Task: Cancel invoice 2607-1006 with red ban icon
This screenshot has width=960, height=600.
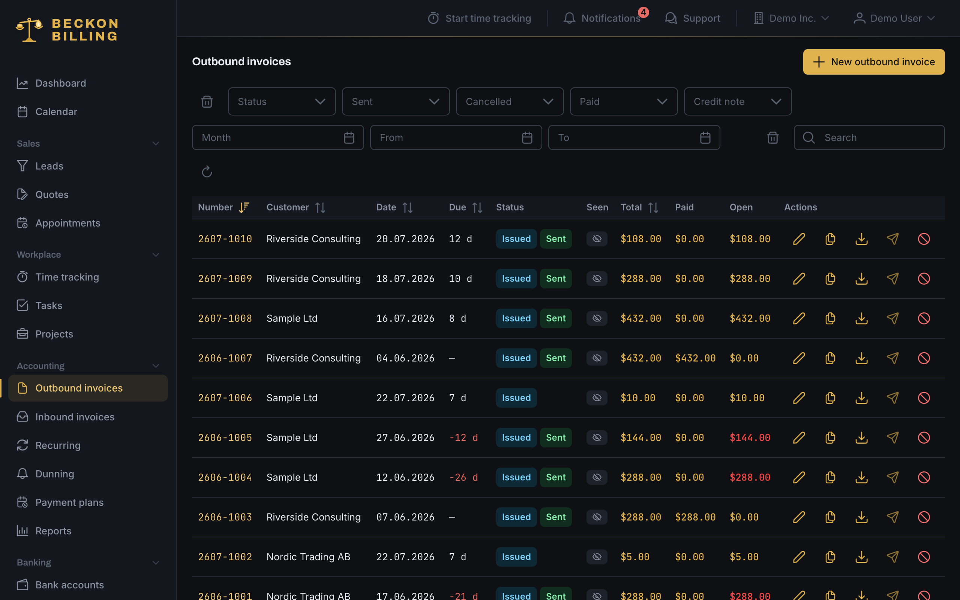Action: 924,397
